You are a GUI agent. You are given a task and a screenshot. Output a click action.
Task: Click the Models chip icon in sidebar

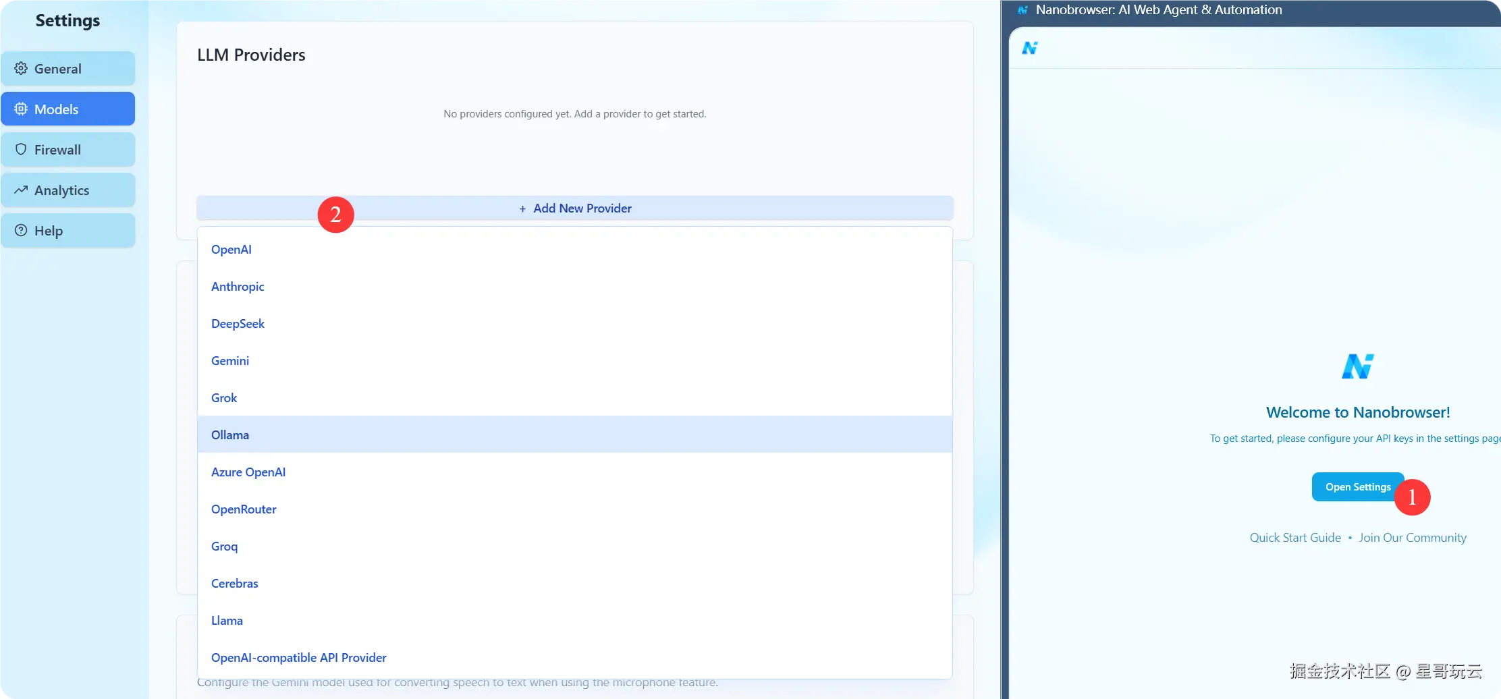(x=21, y=109)
